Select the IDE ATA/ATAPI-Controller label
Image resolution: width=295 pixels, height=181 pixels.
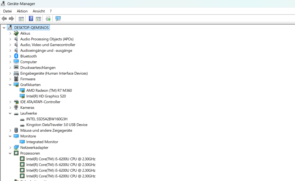pos(40,102)
